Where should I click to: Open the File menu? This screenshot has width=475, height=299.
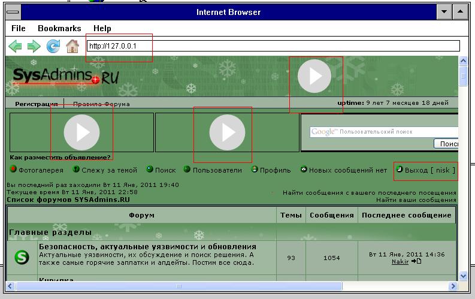[x=18, y=29]
